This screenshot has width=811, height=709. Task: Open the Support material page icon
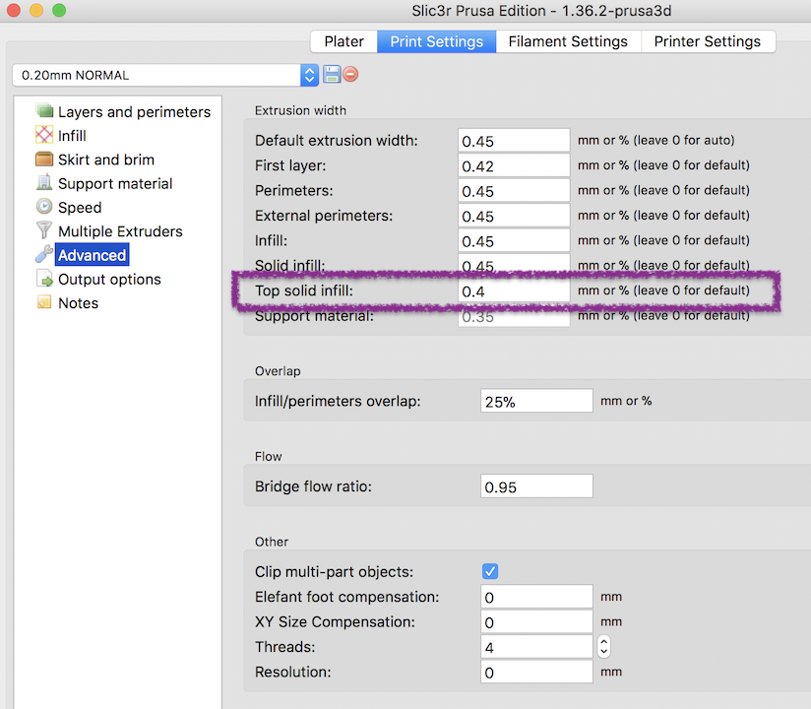click(44, 183)
